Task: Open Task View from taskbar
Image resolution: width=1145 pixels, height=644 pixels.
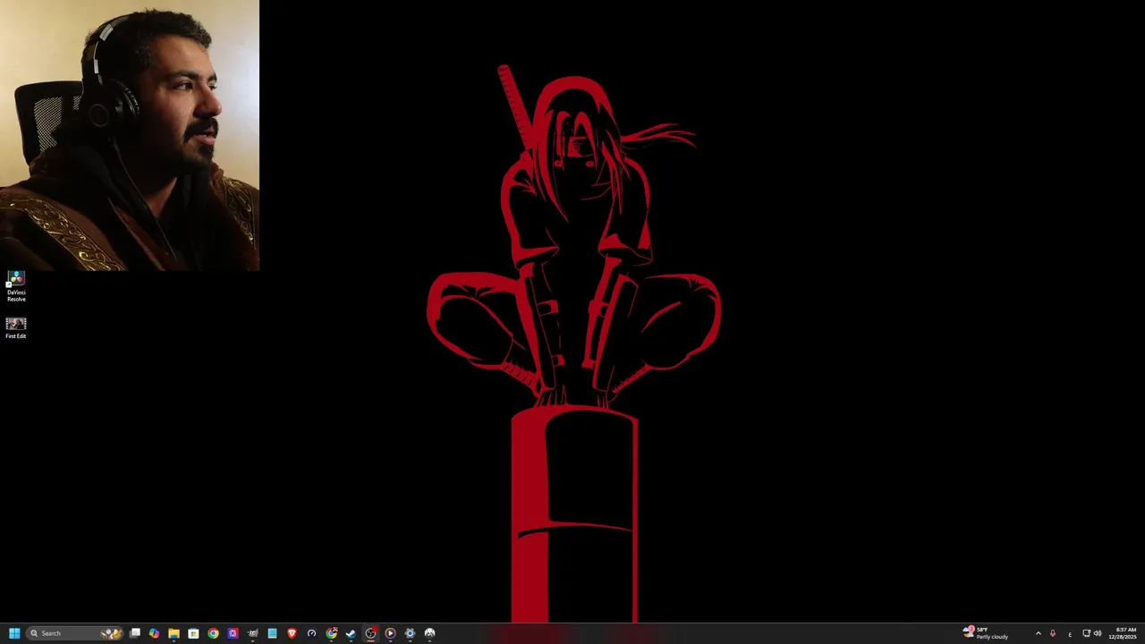Action: 134,633
